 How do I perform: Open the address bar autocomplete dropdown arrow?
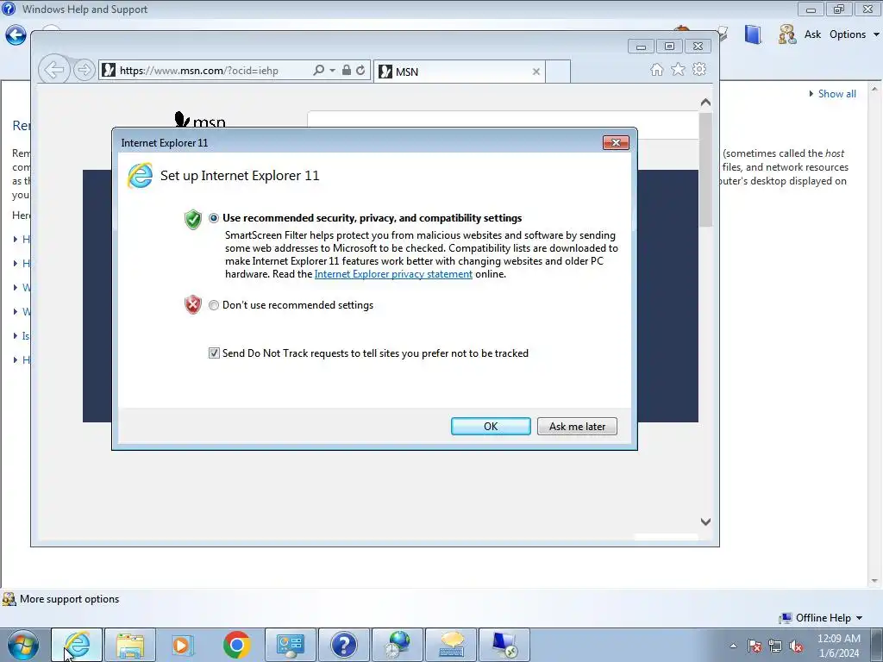click(x=332, y=71)
